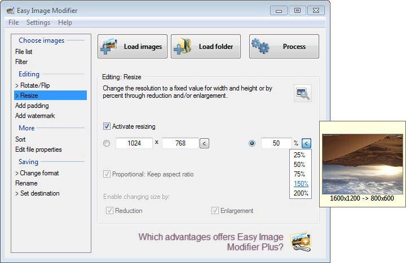Click the Load folder button
This screenshot has width=406, height=263.
tap(206, 47)
